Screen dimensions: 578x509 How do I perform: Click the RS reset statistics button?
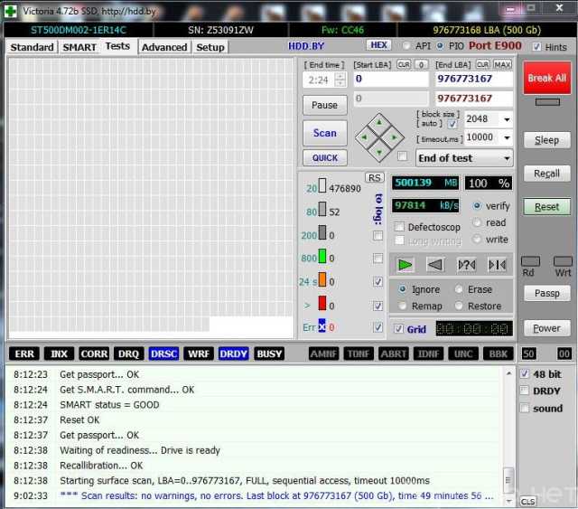click(x=374, y=177)
